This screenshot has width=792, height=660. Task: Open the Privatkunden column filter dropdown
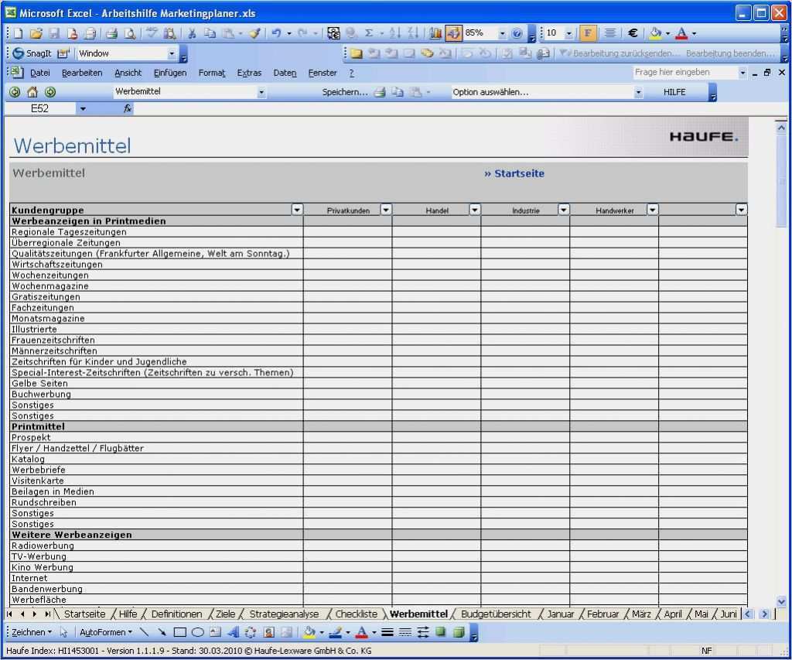[x=386, y=210]
